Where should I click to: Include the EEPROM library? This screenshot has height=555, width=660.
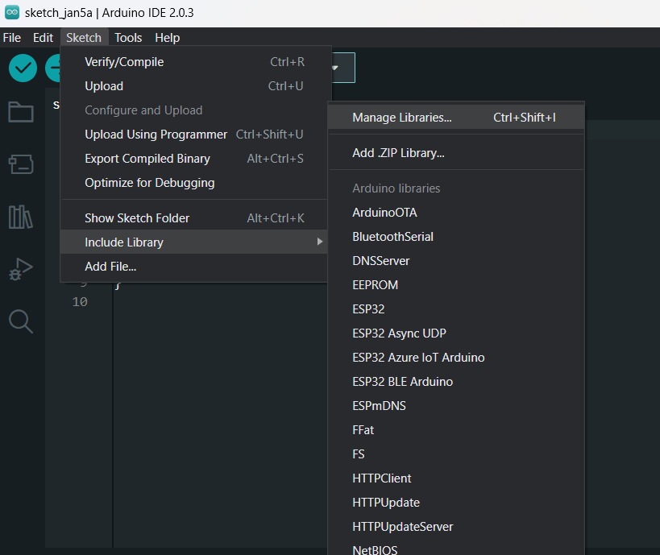(x=456, y=285)
